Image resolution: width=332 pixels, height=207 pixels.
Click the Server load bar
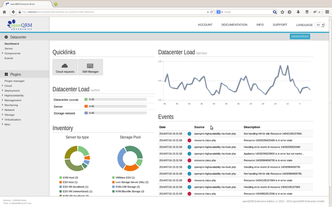116,106
